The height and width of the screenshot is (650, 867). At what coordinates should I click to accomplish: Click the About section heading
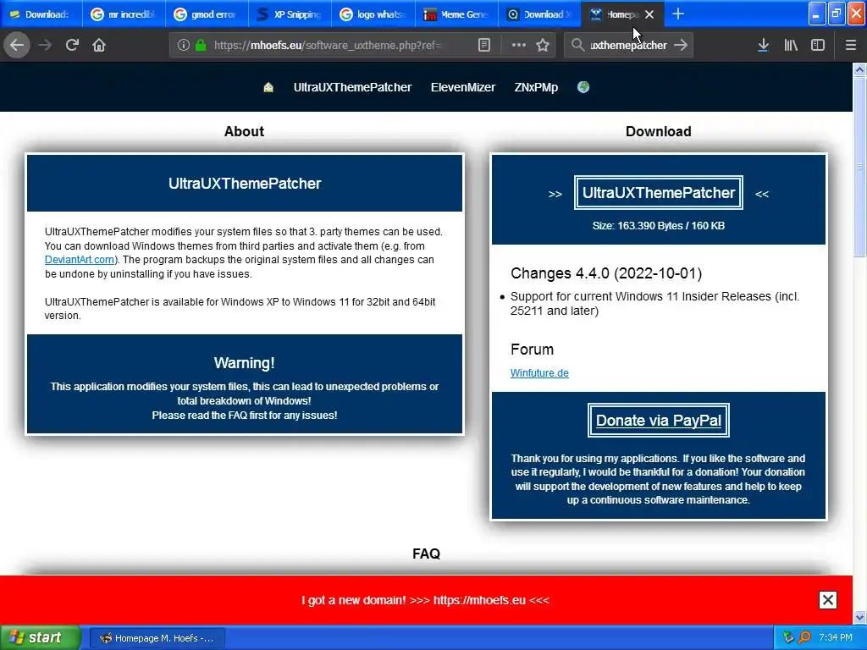[244, 131]
